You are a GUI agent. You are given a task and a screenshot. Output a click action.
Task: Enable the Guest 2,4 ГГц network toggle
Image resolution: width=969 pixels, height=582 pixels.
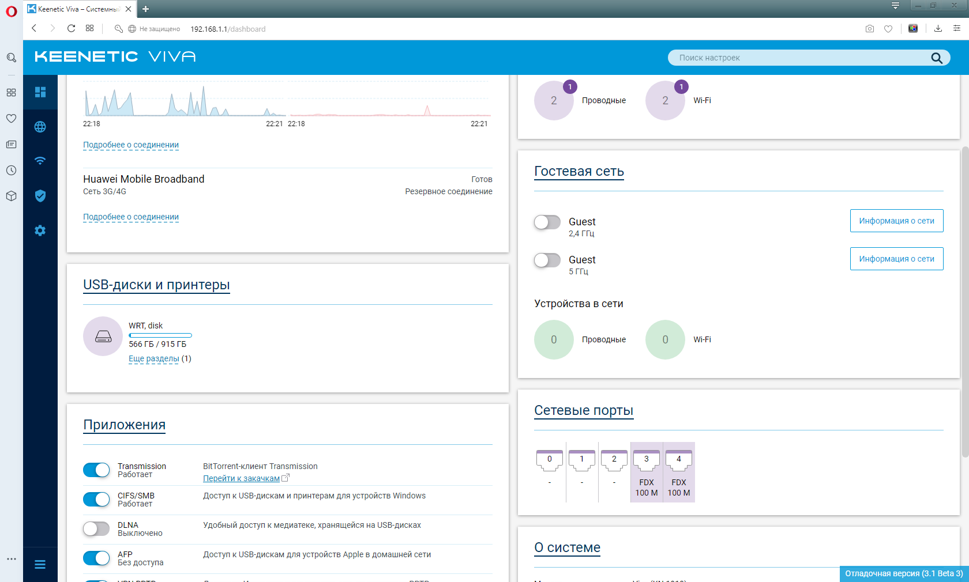click(547, 222)
